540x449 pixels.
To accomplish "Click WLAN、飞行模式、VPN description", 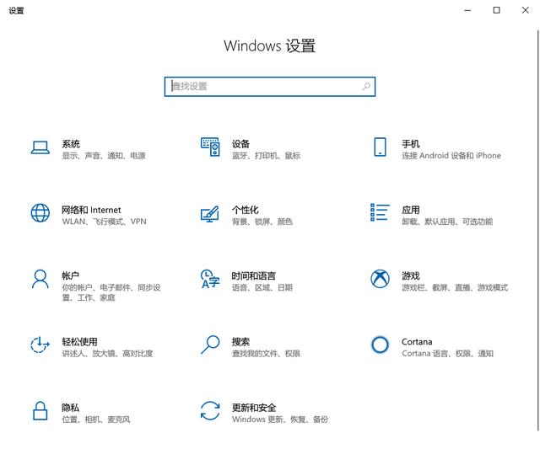I will coord(105,222).
